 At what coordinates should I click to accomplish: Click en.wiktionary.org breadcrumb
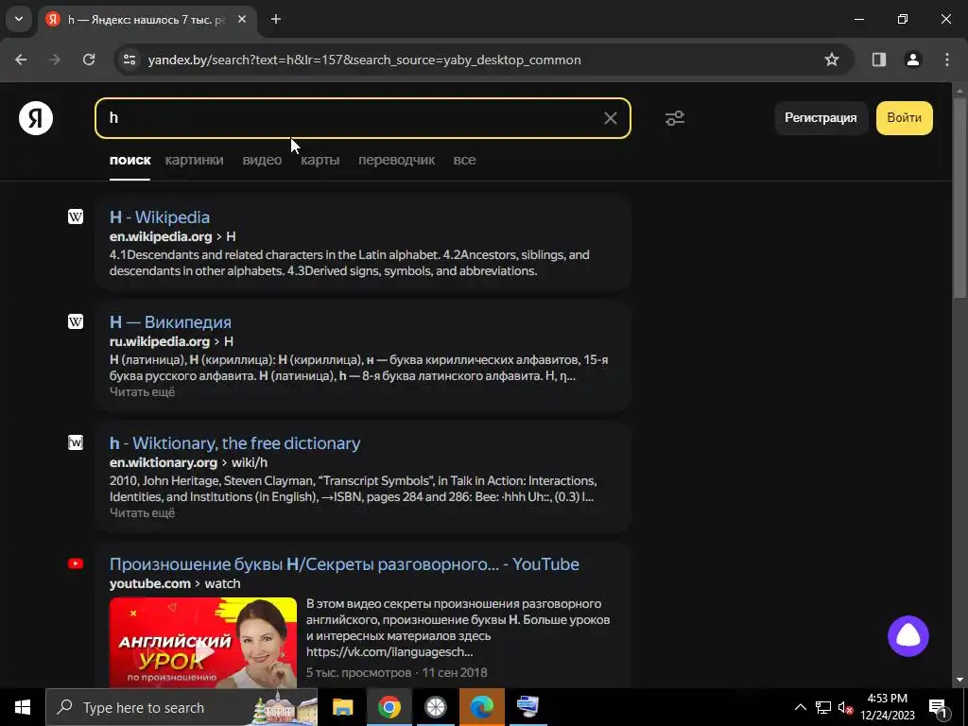[x=163, y=462]
